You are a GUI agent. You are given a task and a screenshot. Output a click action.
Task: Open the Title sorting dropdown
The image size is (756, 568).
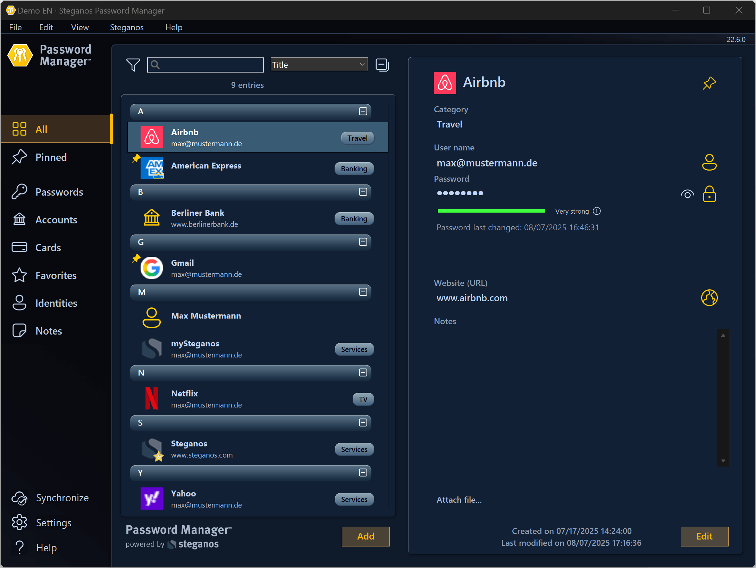[318, 64]
